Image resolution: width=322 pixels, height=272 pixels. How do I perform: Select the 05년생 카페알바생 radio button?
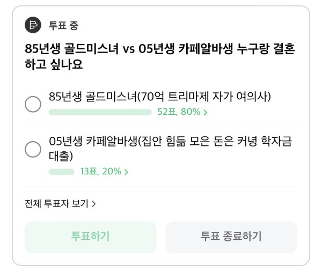point(33,149)
